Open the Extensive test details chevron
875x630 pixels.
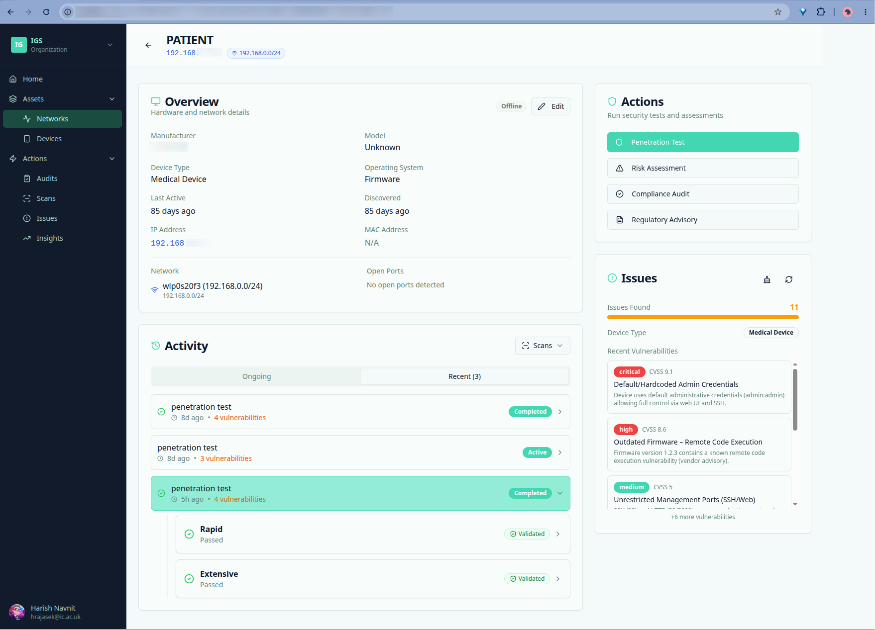pos(558,579)
